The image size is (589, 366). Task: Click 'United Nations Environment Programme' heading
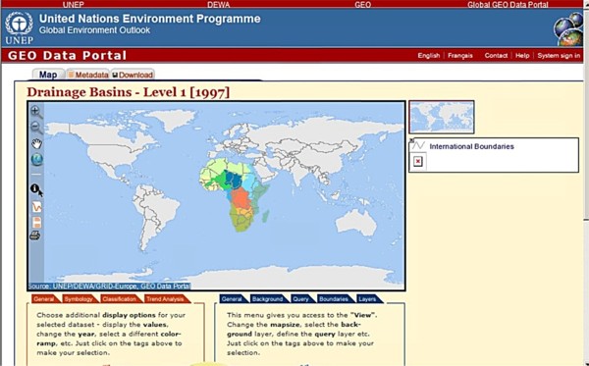[149, 19]
